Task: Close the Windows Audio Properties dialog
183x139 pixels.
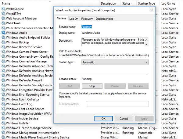Action: click(x=152, y=10)
